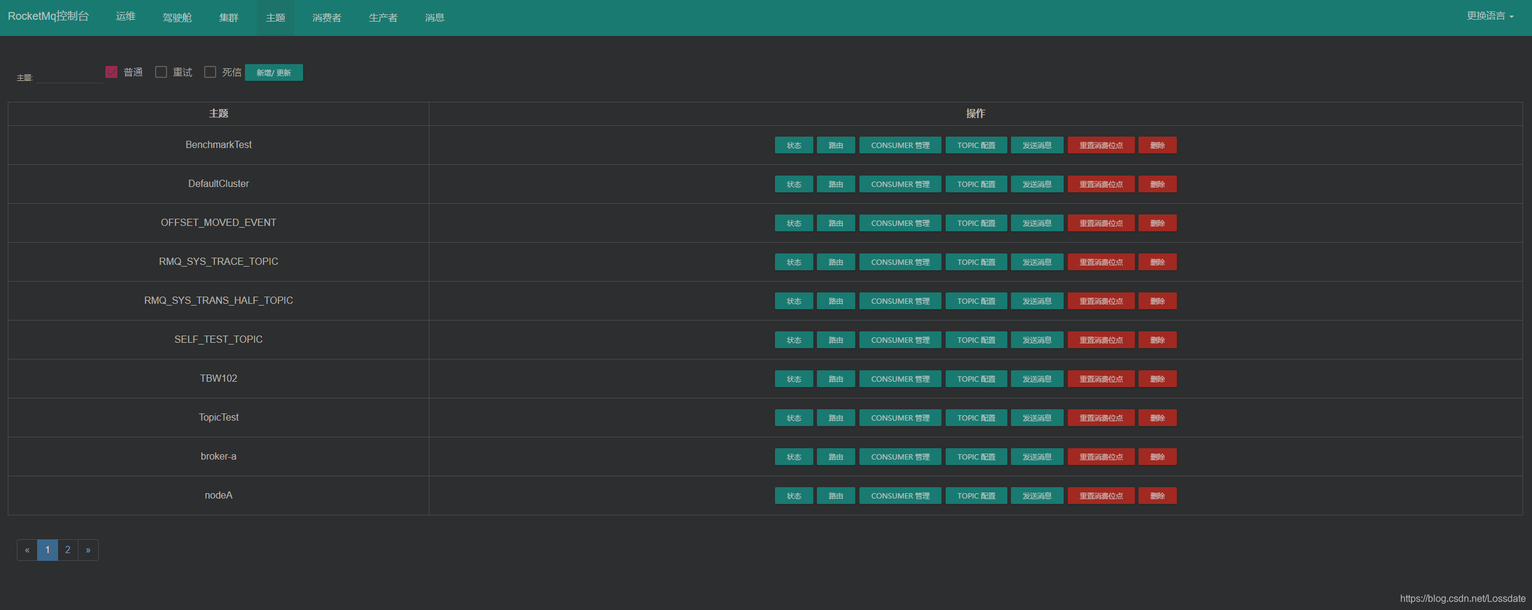Screen dimensions: 1532x610
Task: Open the 消息 tab
Action: (435, 17)
